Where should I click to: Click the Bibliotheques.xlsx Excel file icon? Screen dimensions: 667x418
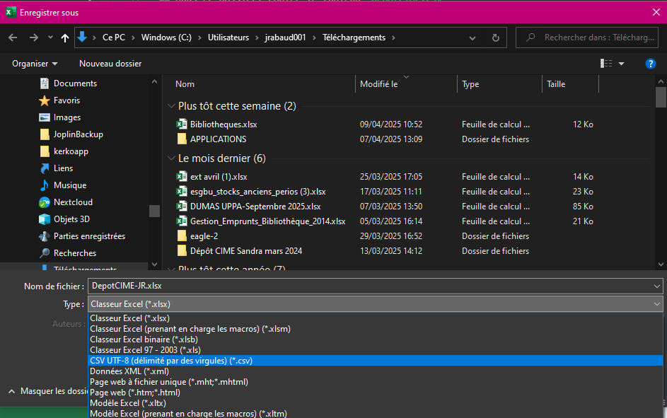pos(182,124)
